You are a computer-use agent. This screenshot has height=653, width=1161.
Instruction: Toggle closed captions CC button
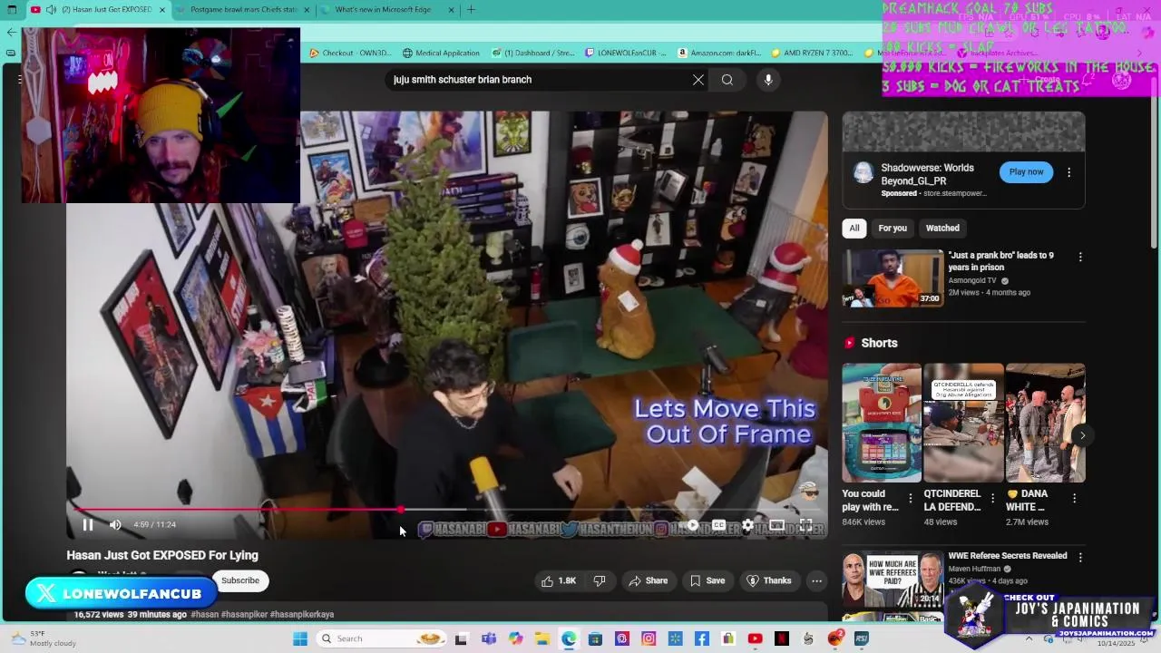pos(718,525)
